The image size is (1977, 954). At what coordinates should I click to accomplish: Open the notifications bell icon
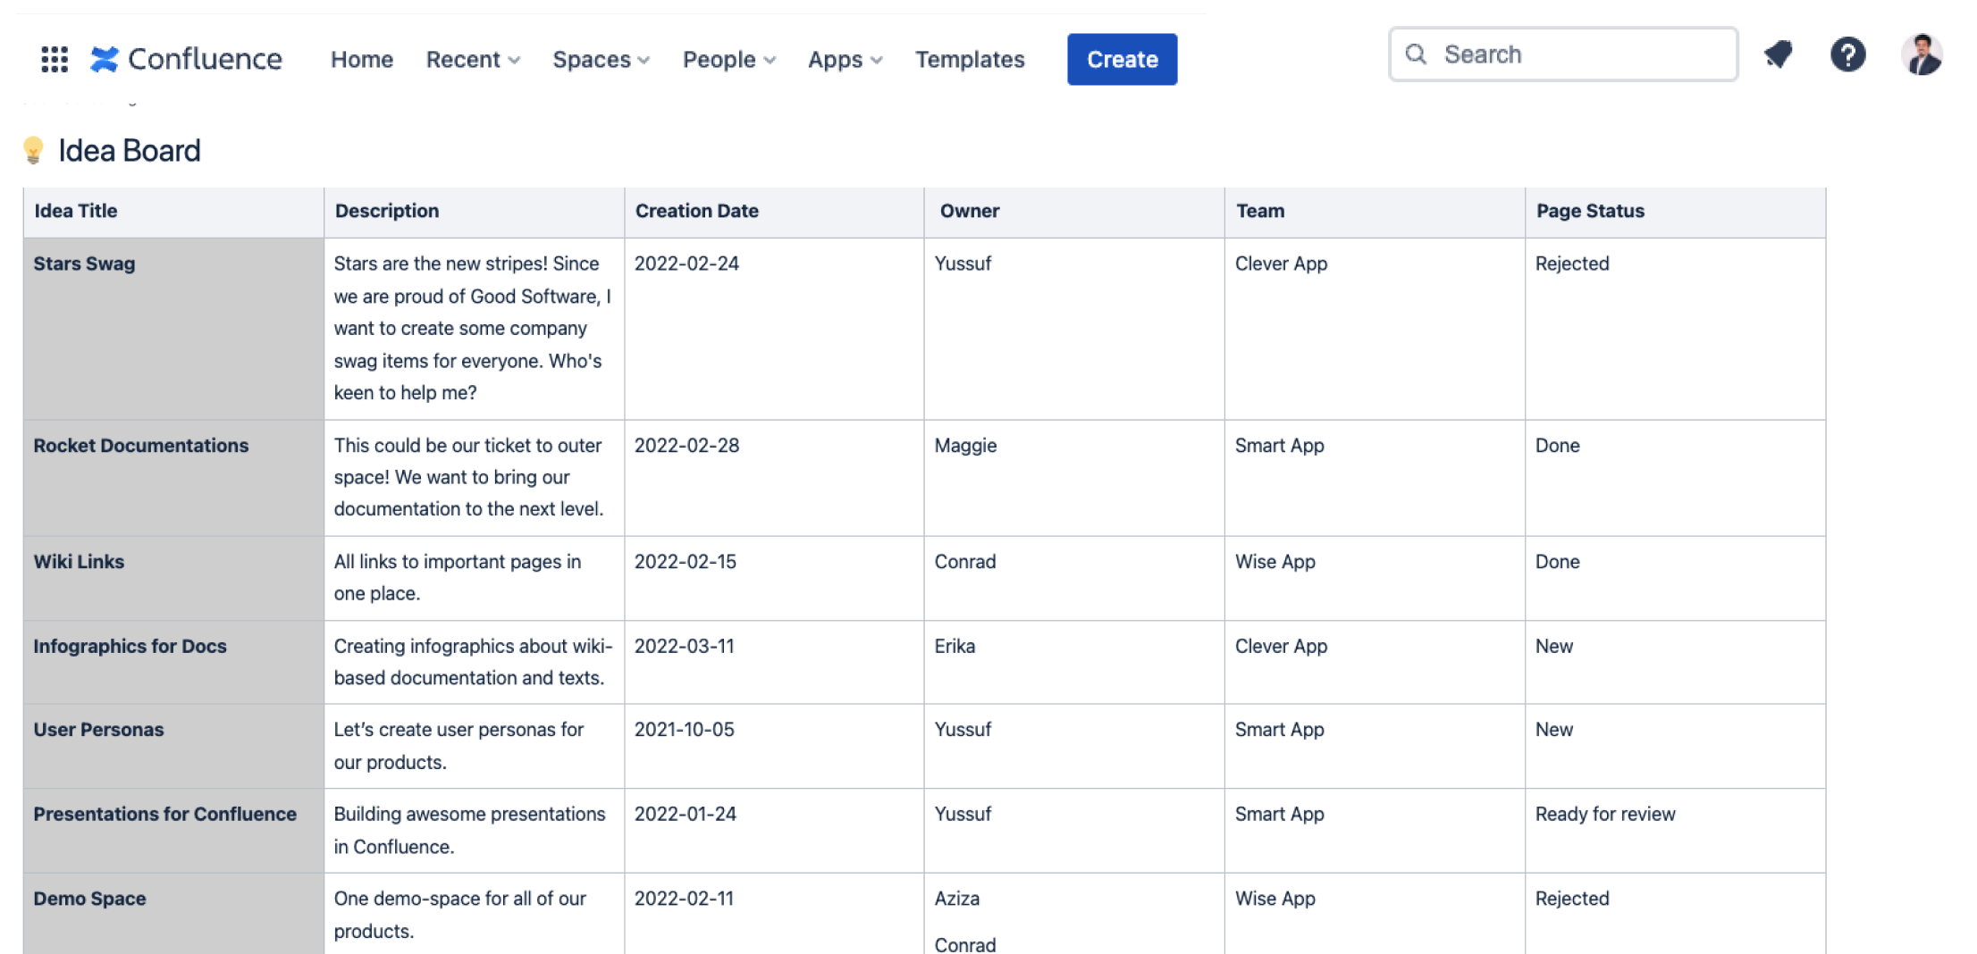point(1778,55)
